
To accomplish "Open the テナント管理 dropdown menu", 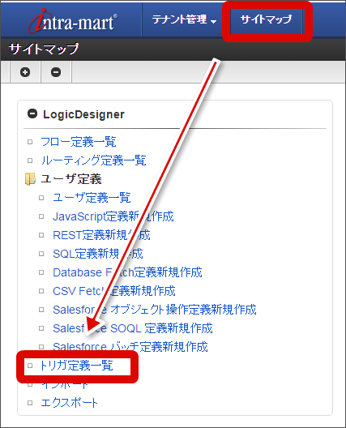I will coord(184,19).
